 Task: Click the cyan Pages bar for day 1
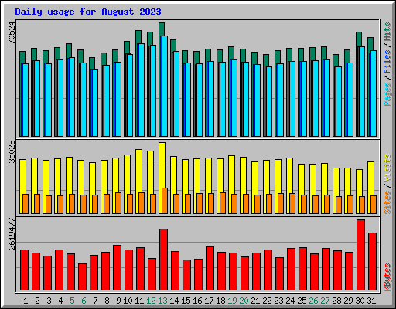(25, 100)
